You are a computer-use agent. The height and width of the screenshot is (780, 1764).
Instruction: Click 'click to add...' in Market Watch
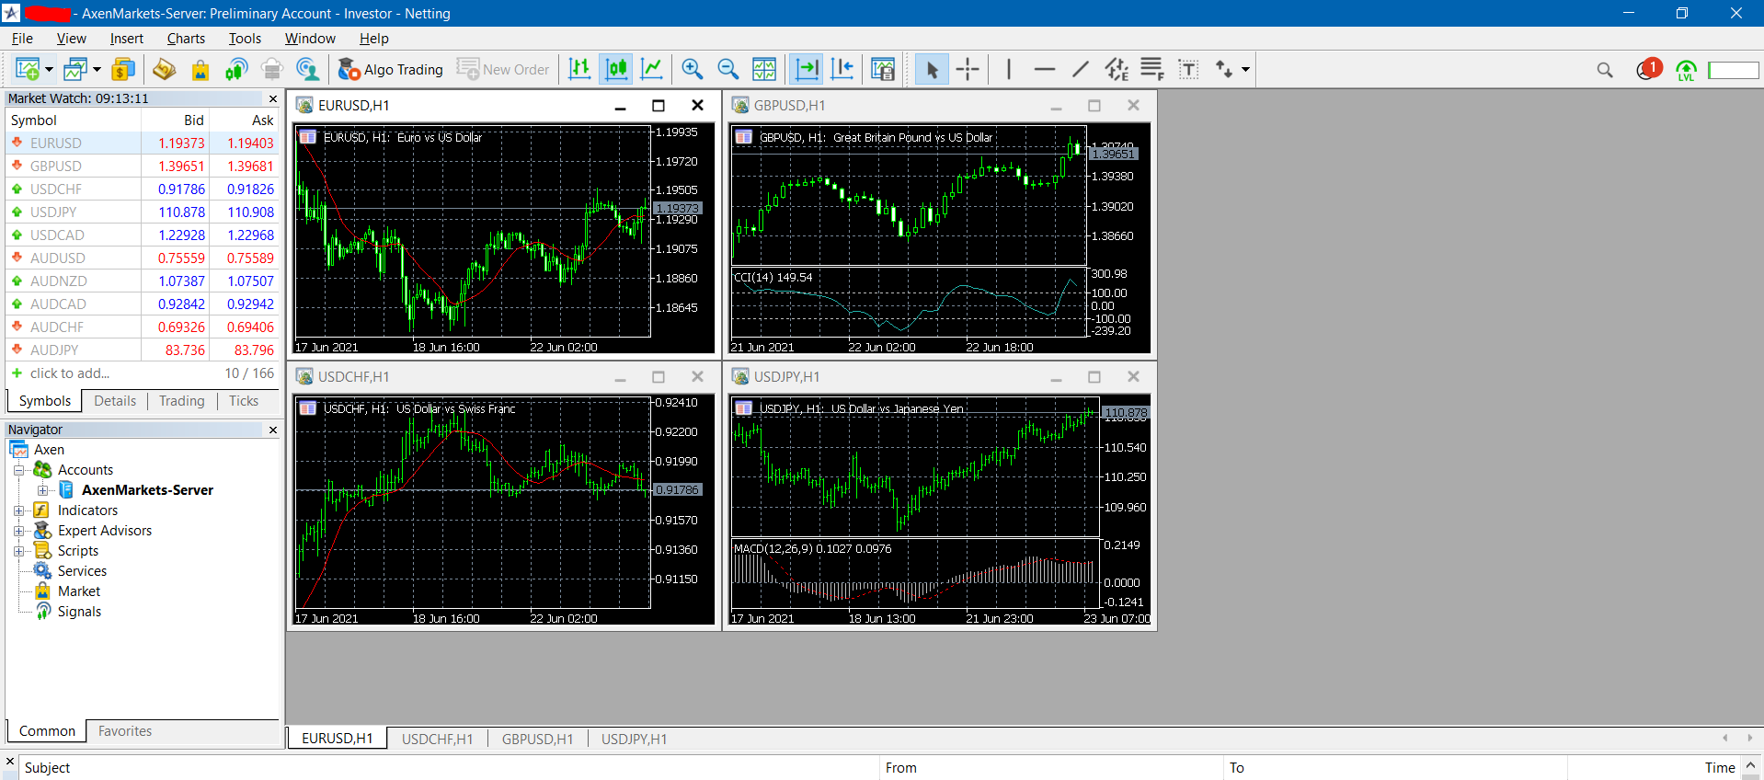tap(69, 373)
